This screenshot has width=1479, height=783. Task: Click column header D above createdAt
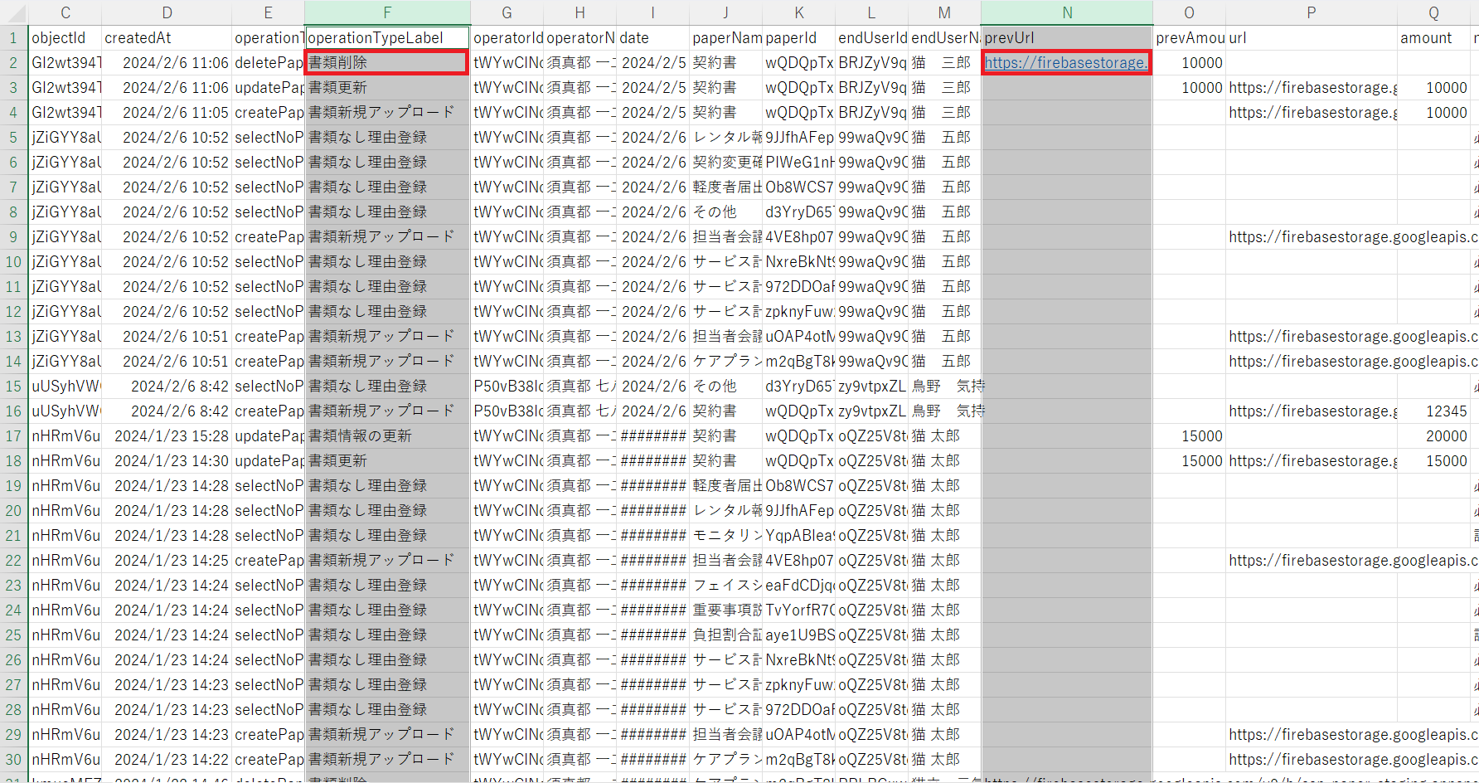pyautogui.click(x=167, y=12)
